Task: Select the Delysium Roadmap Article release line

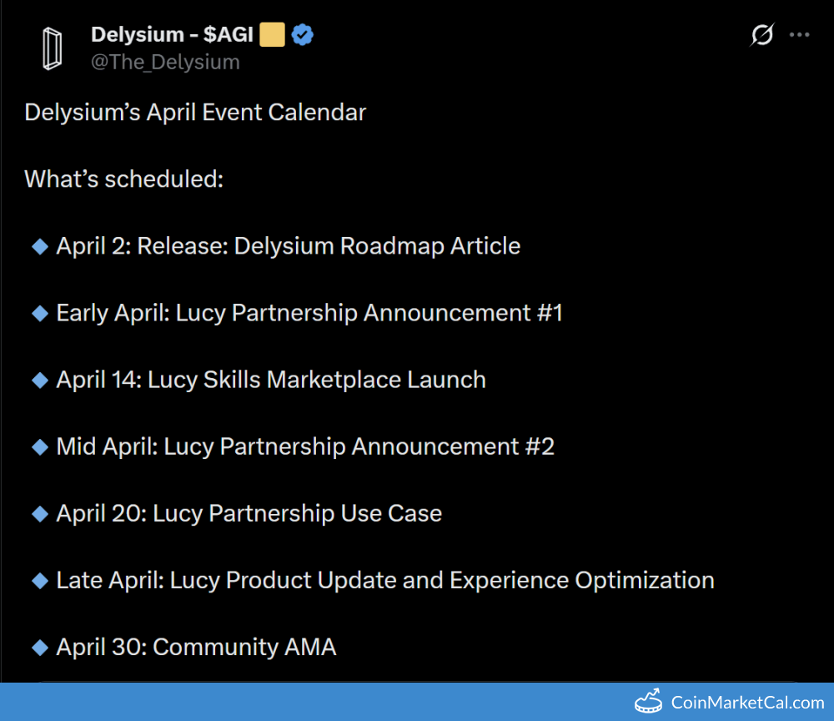Action: point(288,246)
